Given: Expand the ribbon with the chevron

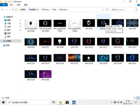Looking at the screenshot, I should tap(136, 5).
